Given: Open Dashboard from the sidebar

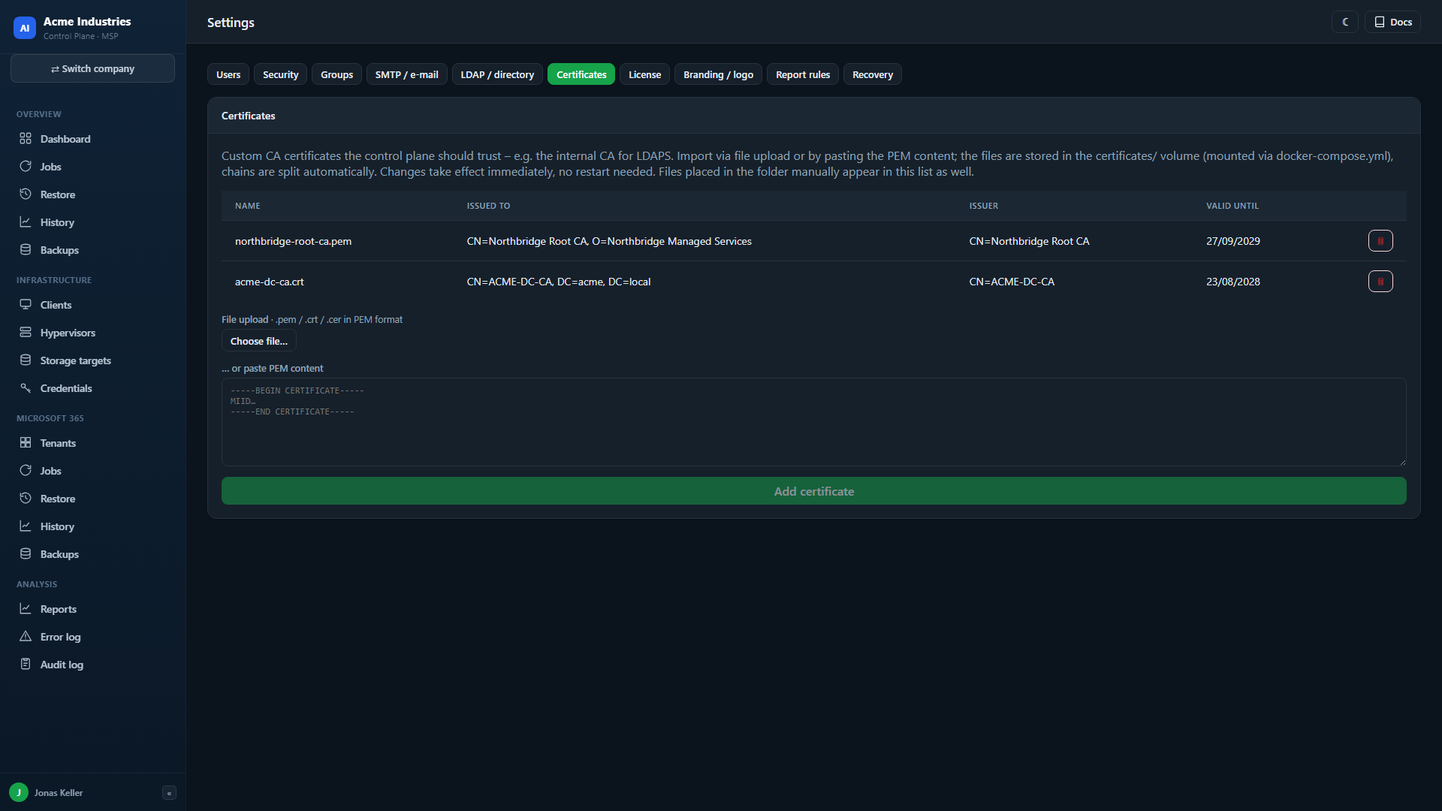Looking at the screenshot, I should pos(92,139).
